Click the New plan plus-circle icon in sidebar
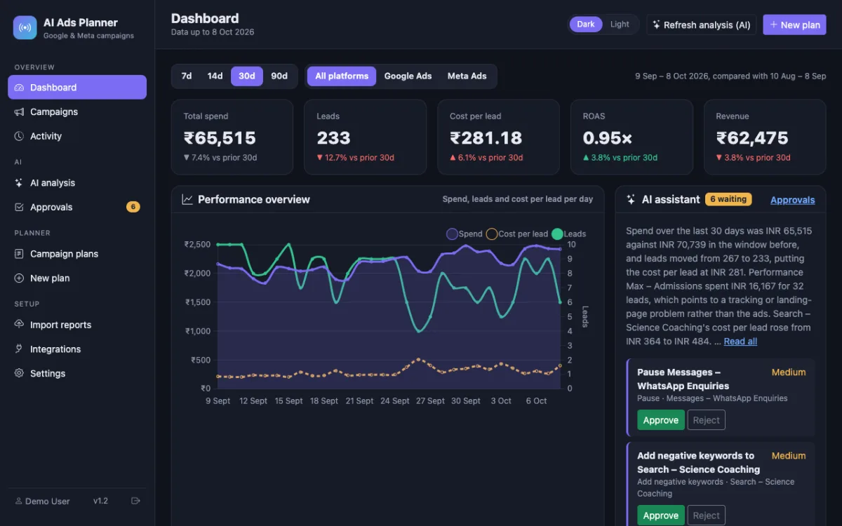842x526 pixels. 19,278
